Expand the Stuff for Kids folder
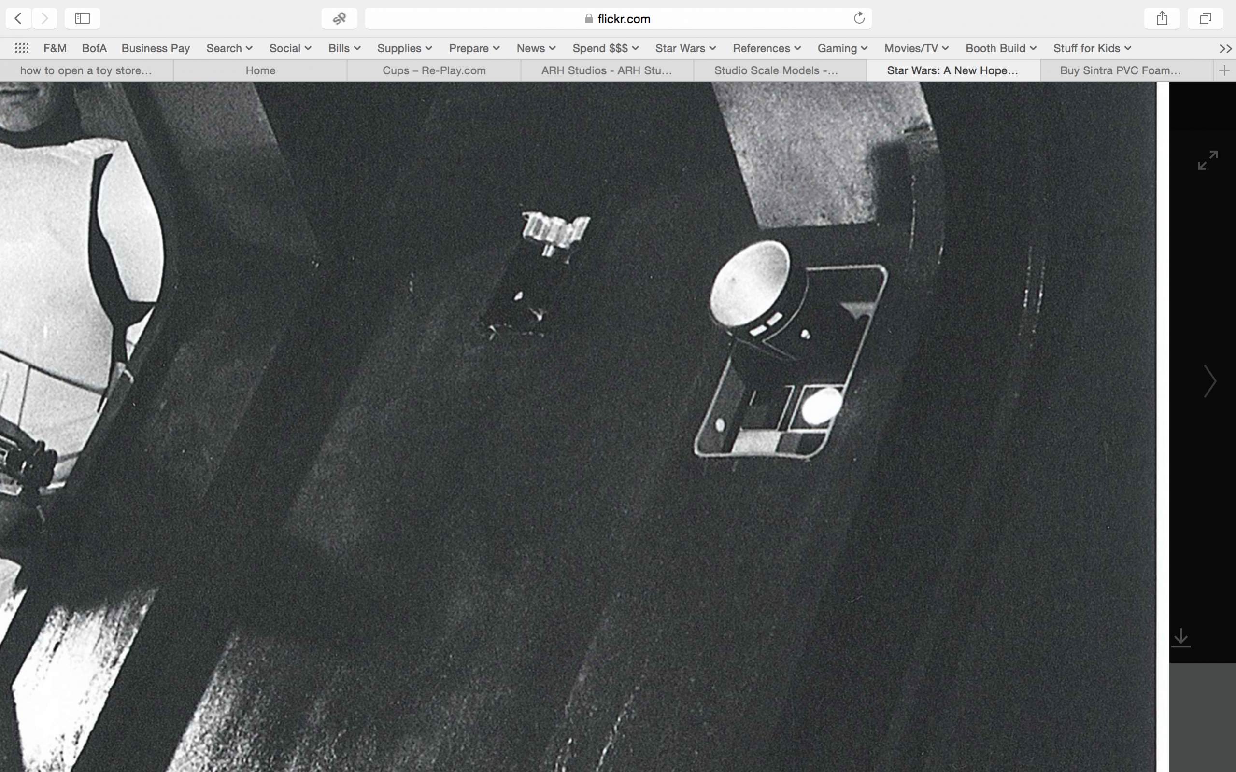1236x772 pixels. coord(1092,48)
